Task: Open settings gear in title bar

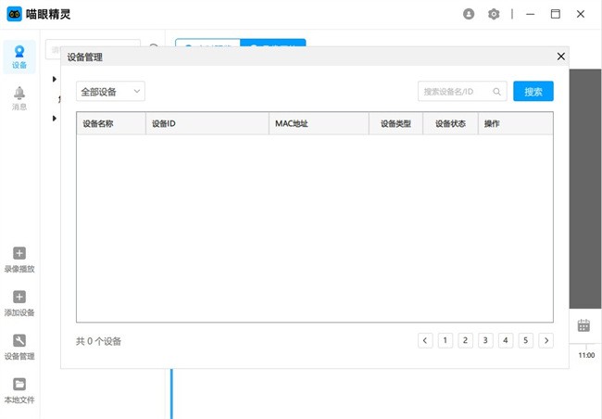Action: 495,14
